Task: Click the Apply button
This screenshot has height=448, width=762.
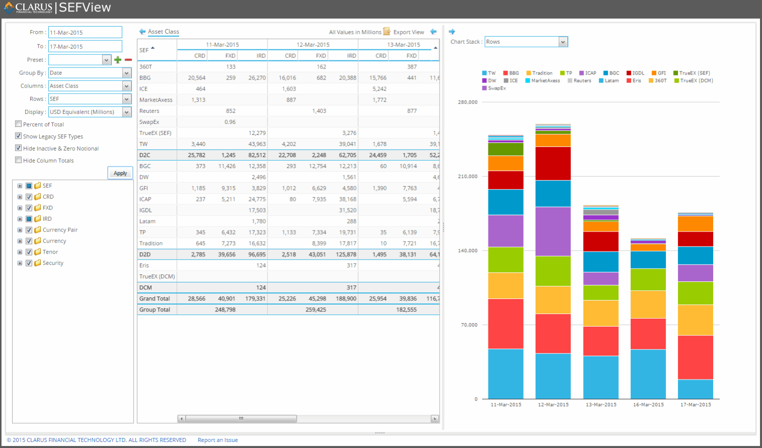Action: (120, 173)
